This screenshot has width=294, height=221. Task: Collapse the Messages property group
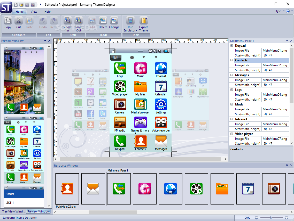pyautogui.click(x=231, y=75)
